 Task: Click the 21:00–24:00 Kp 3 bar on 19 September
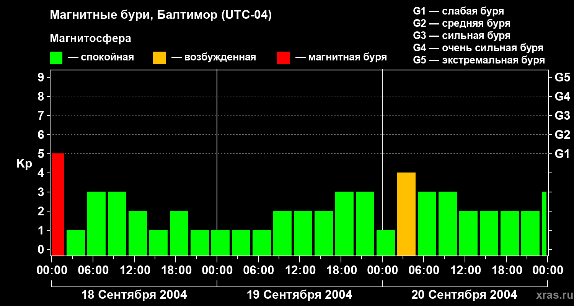tap(365, 224)
